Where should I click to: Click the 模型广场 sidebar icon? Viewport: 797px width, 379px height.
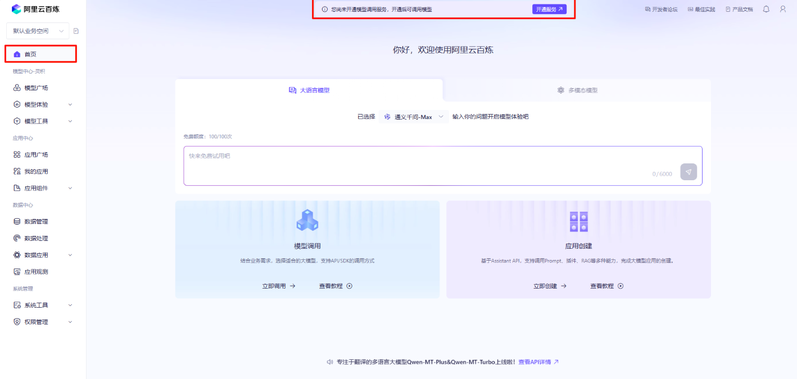[x=17, y=88]
